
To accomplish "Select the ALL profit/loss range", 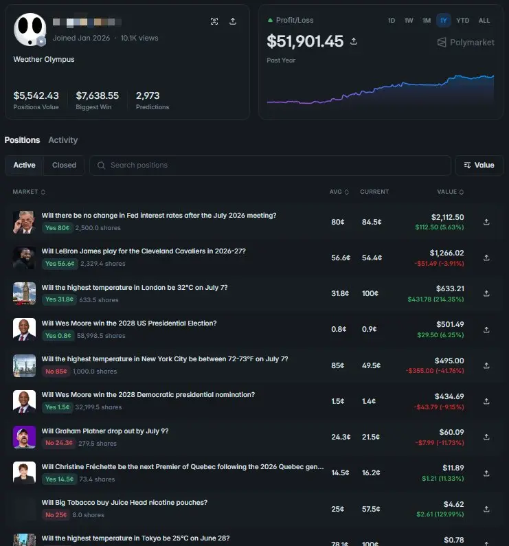I will pyautogui.click(x=484, y=21).
